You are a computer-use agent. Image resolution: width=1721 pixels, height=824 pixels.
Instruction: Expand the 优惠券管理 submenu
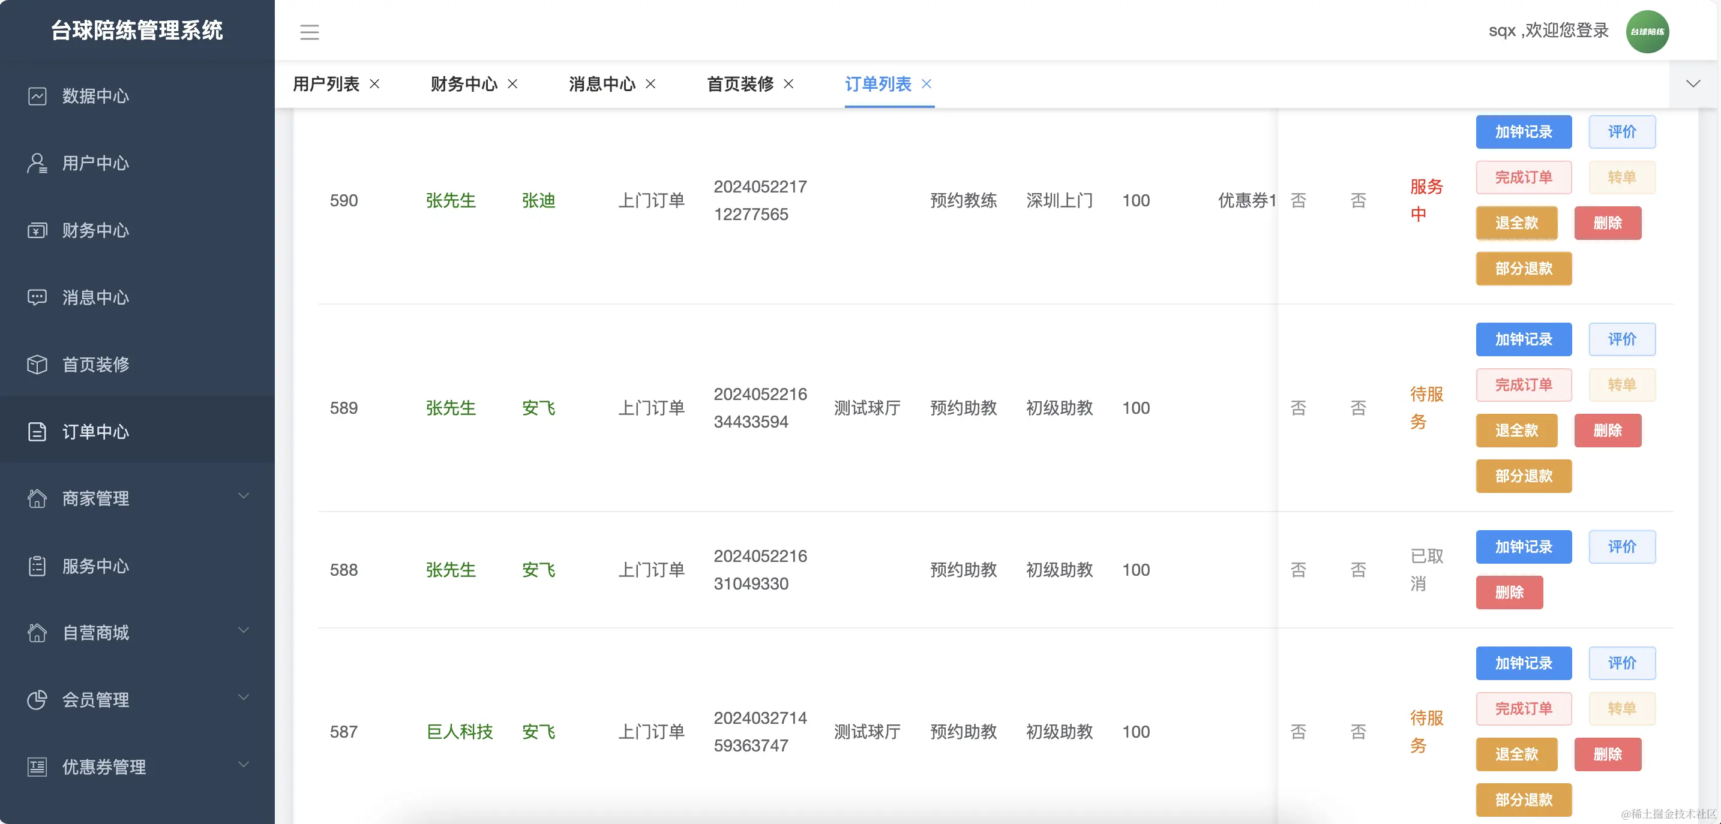104,766
